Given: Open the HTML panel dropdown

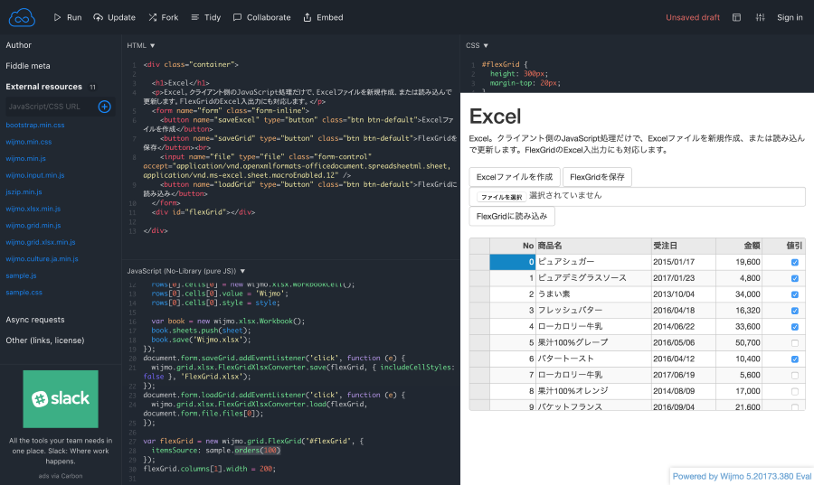Looking at the screenshot, I should coord(141,45).
